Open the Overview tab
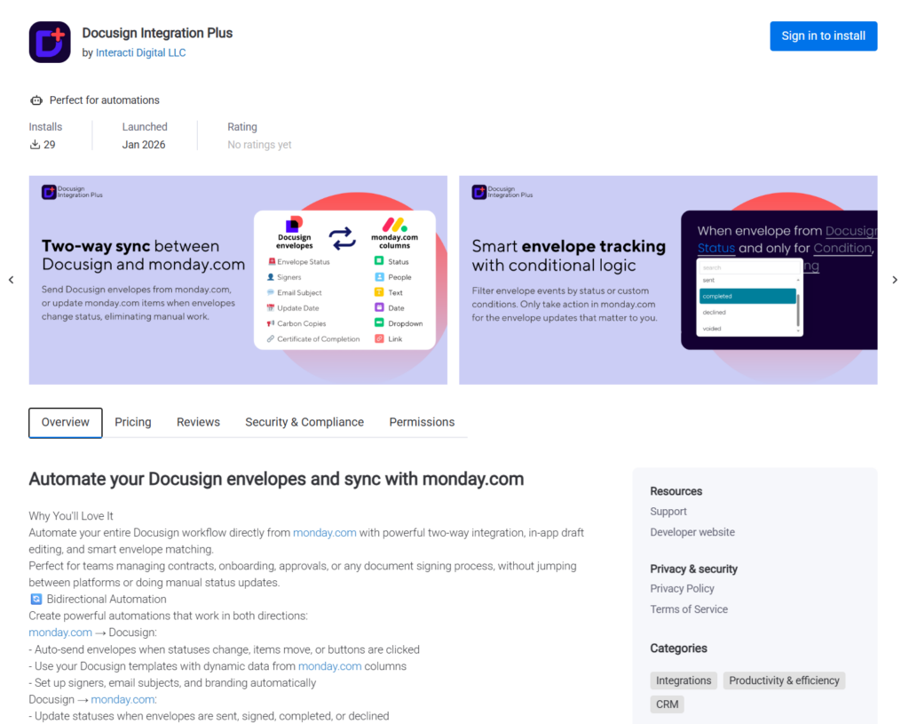The image size is (909, 724). (x=66, y=423)
